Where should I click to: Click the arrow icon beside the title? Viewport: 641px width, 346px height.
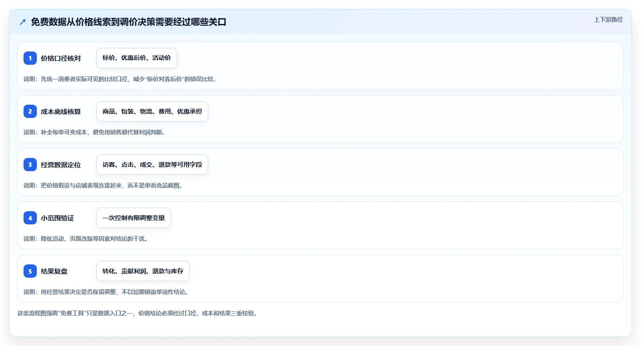pyautogui.click(x=23, y=22)
